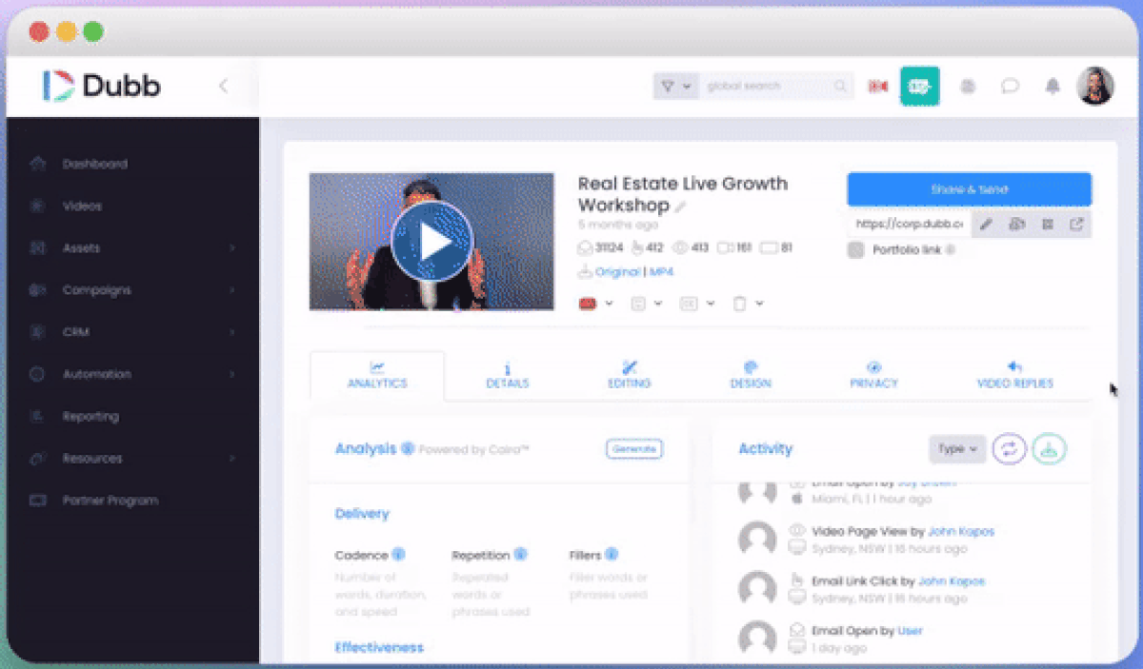1143x669 pixels.
Task: Click the "5 months ago" text
Action: [618, 226]
